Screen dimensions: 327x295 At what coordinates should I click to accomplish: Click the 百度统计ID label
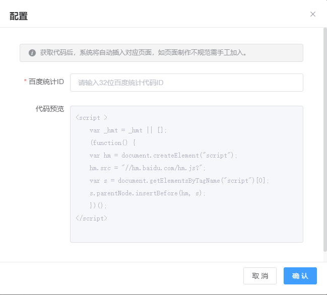[x=46, y=82]
